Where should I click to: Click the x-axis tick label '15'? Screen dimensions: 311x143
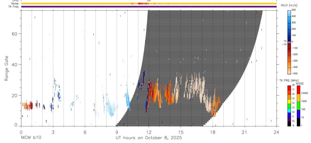pyautogui.click(x=181, y=132)
